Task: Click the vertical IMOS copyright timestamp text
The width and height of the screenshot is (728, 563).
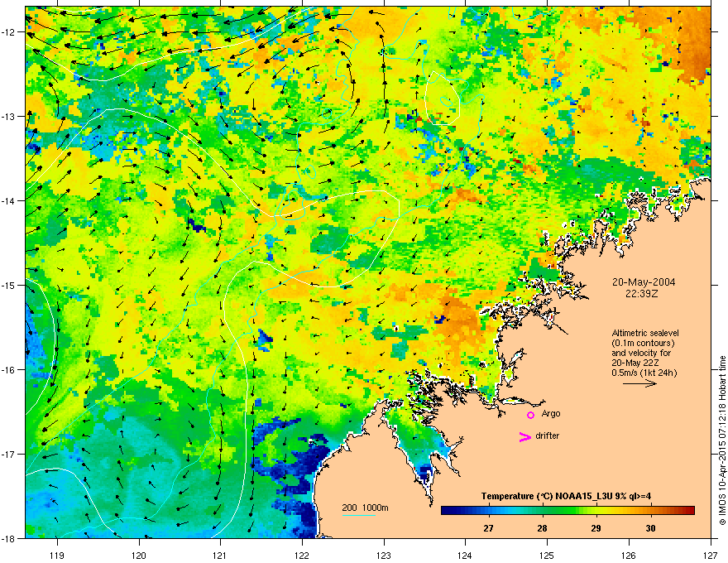Action: point(722,440)
